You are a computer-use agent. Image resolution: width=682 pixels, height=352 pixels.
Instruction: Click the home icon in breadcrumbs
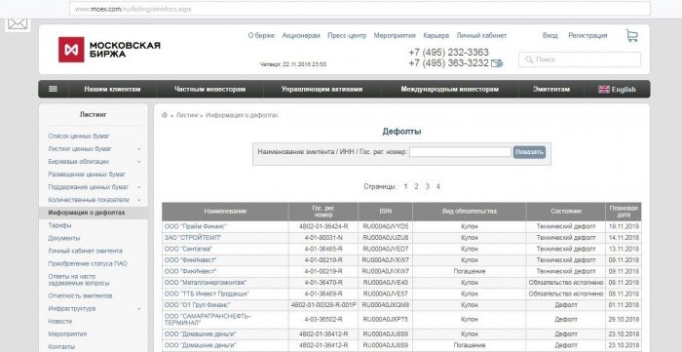click(x=165, y=115)
